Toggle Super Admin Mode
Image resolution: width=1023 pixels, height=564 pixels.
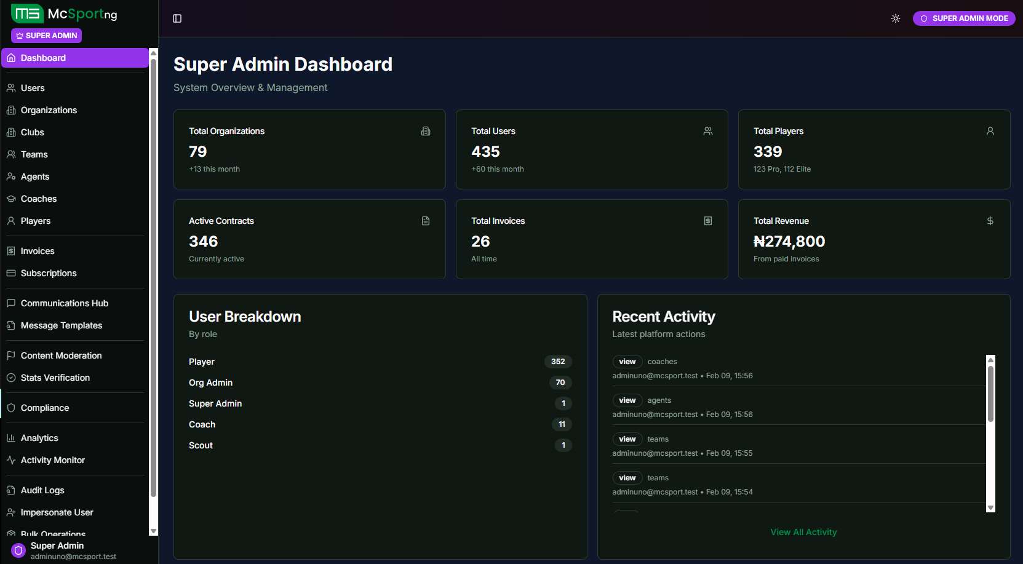[963, 18]
